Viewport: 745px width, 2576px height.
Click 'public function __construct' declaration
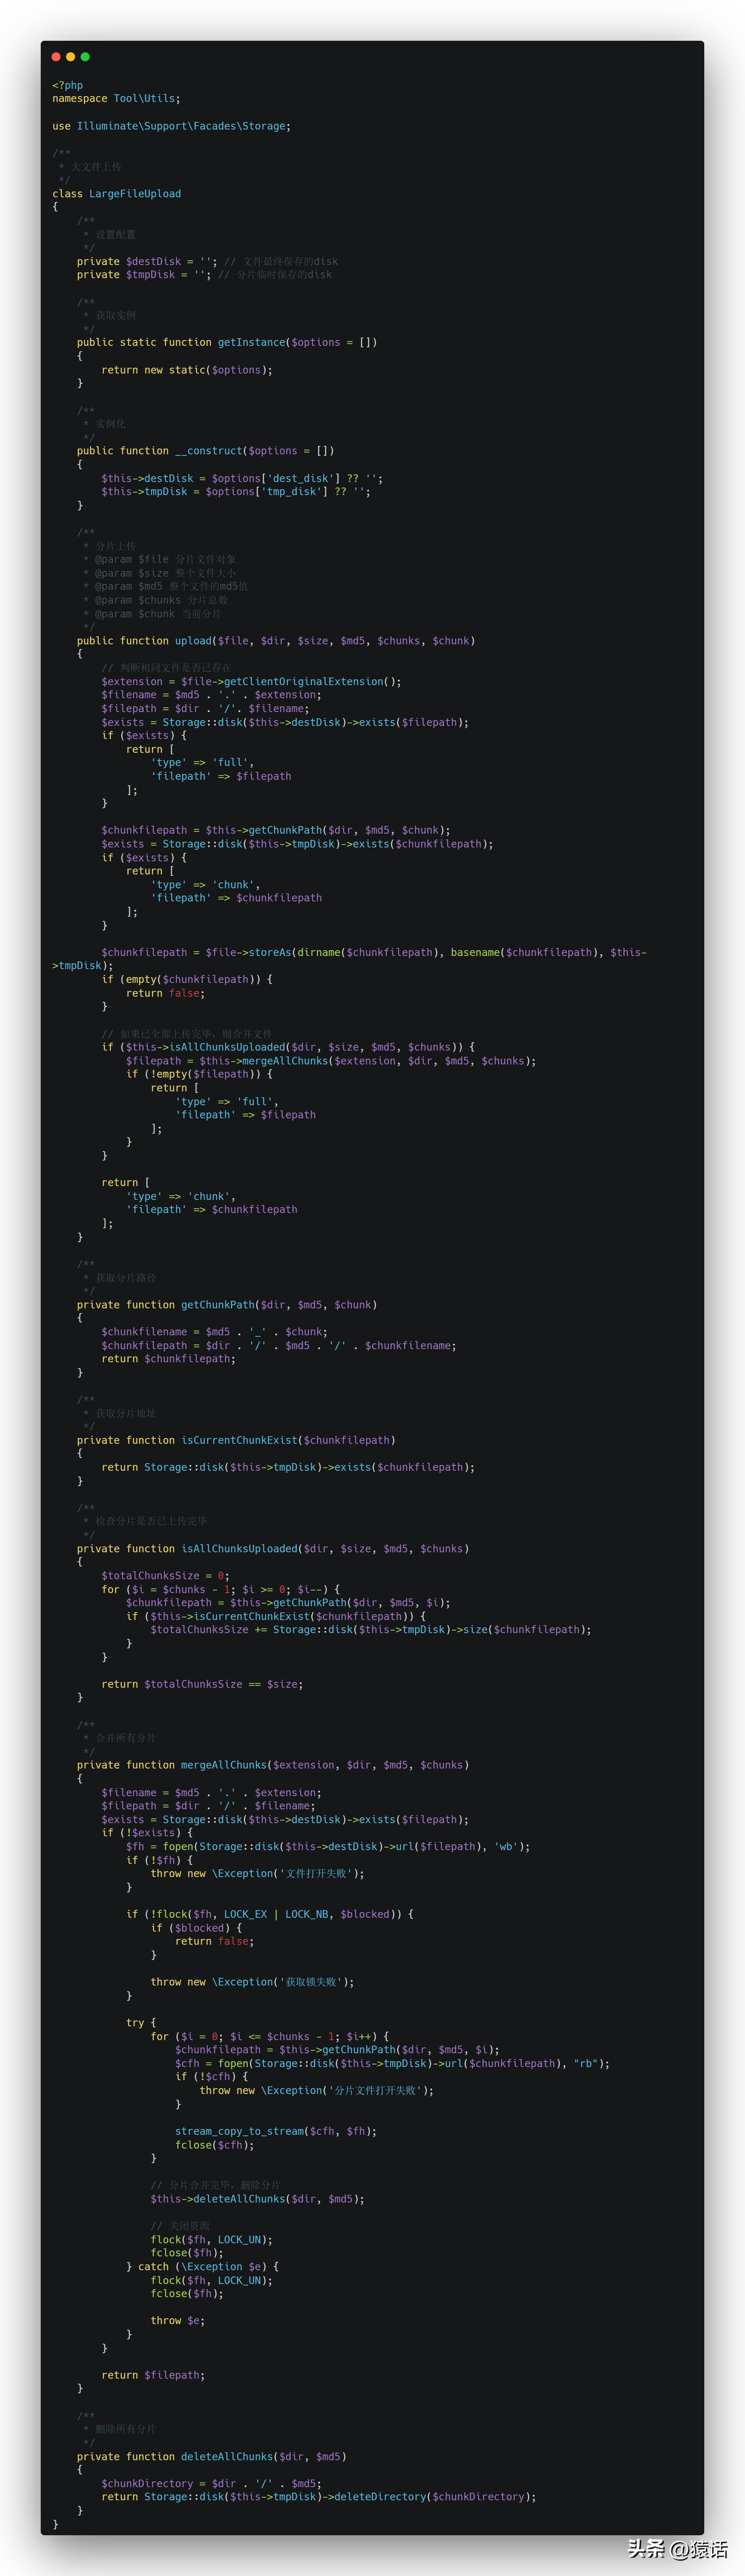pos(206,451)
